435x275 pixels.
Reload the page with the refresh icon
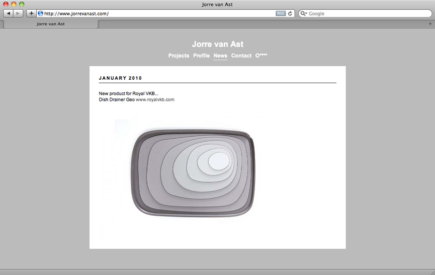coord(290,14)
